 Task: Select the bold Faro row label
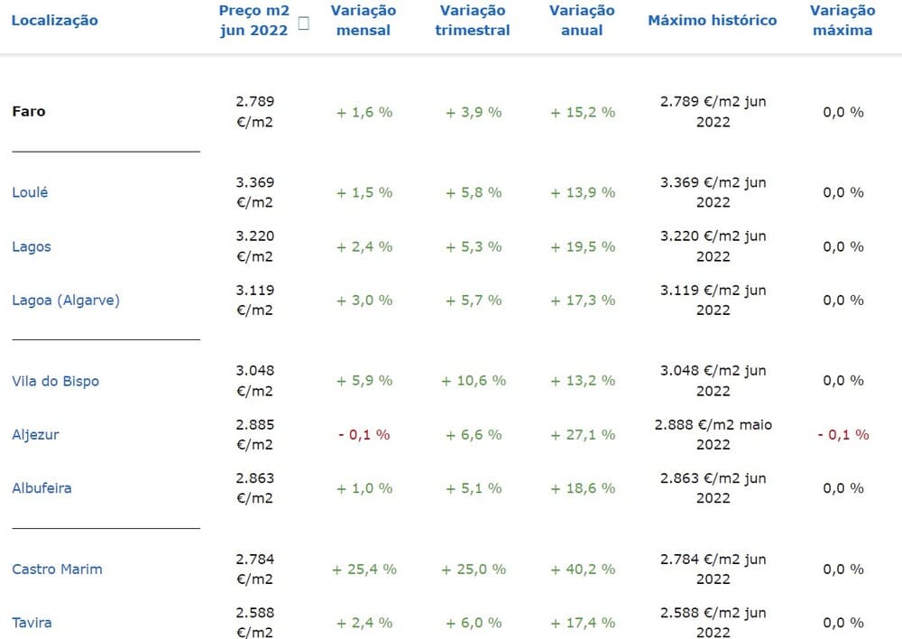click(29, 111)
